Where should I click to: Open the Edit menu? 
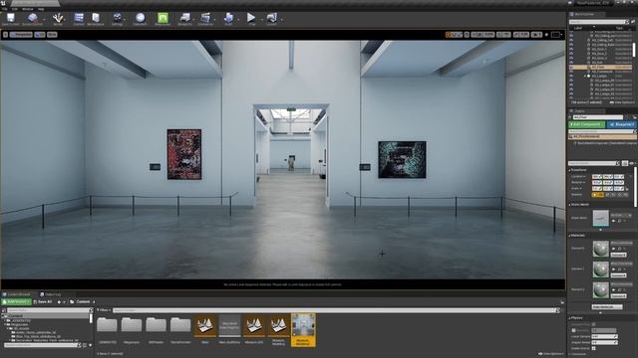pyautogui.click(x=15, y=9)
